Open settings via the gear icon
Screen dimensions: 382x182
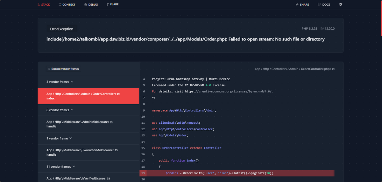341,4
